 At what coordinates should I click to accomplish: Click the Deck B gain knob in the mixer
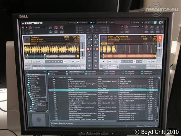click(96, 55)
